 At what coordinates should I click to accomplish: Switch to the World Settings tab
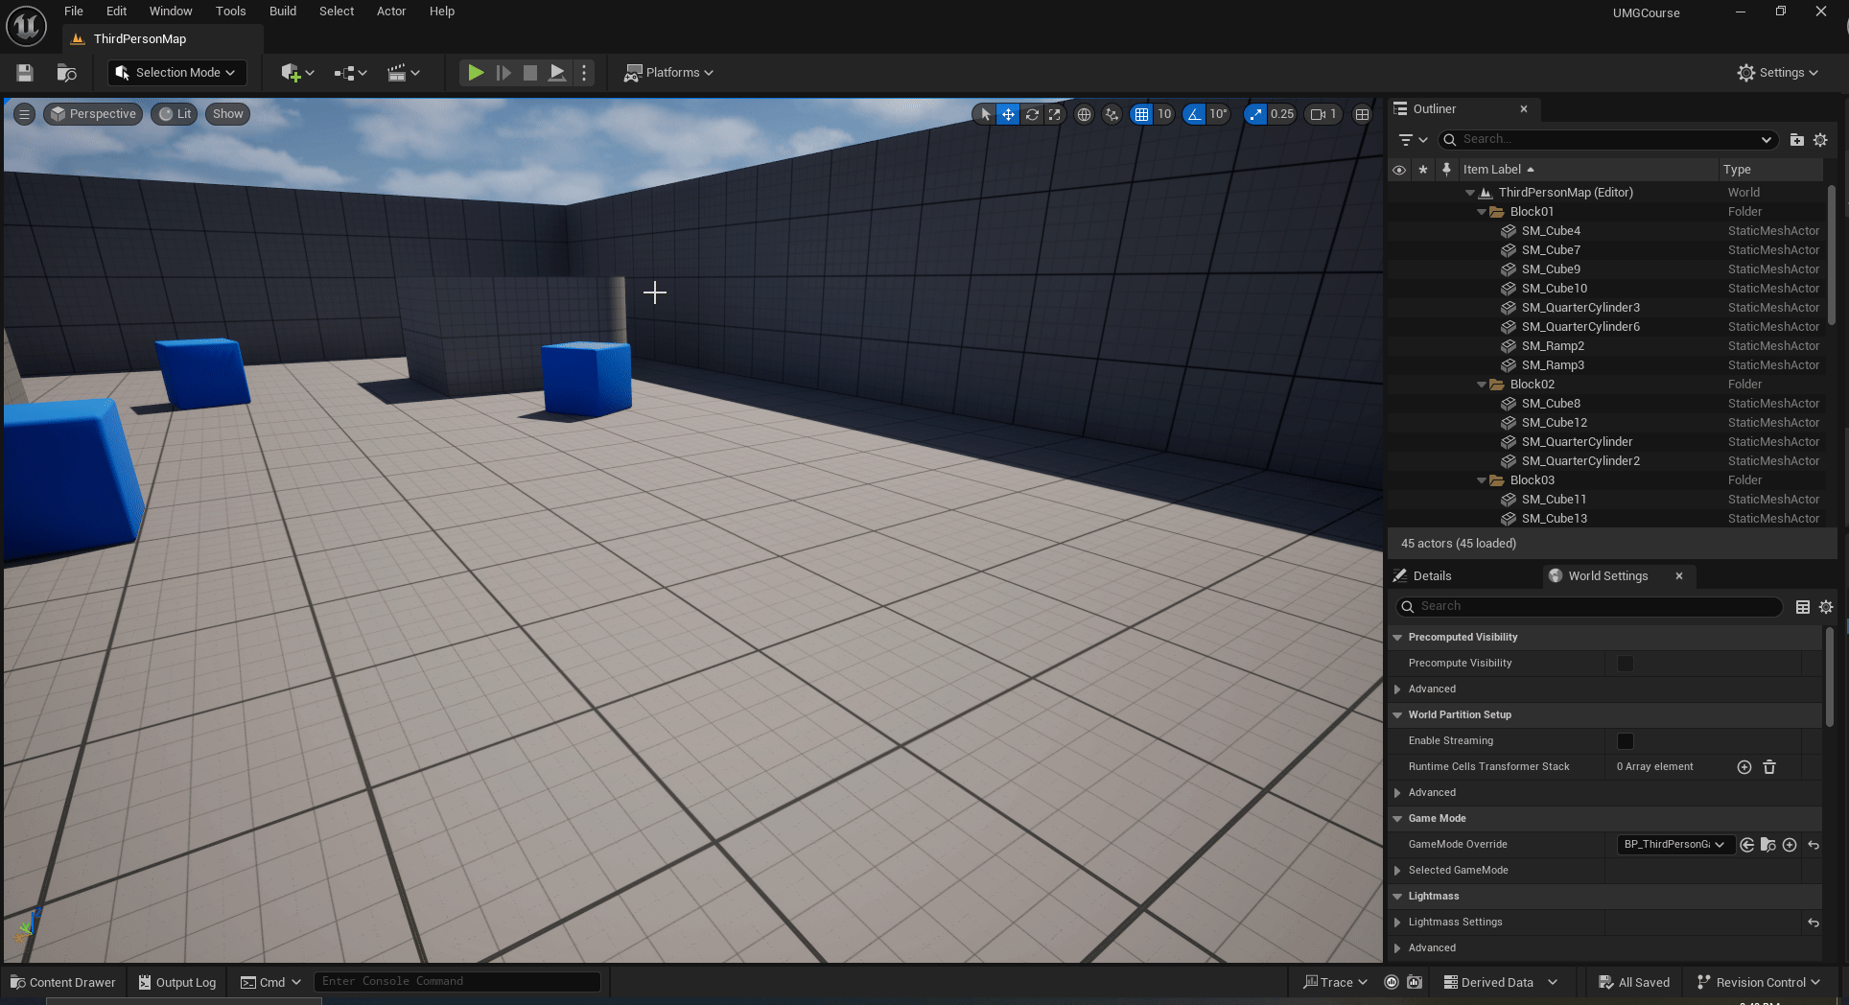coord(1607,576)
